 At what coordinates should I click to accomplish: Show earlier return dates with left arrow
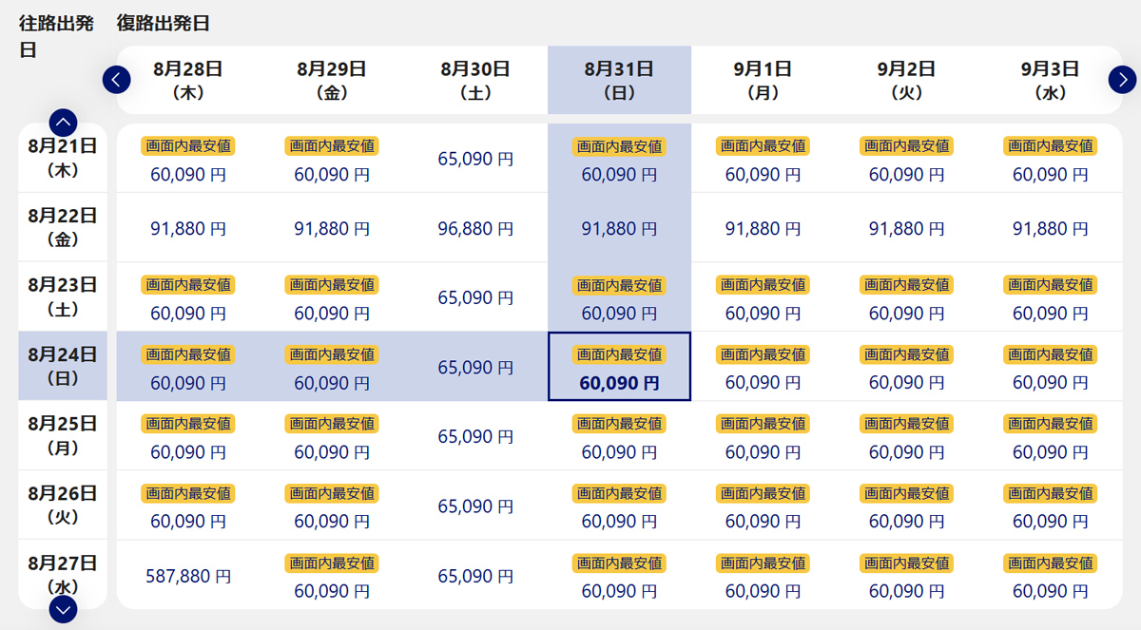[x=116, y=80]
